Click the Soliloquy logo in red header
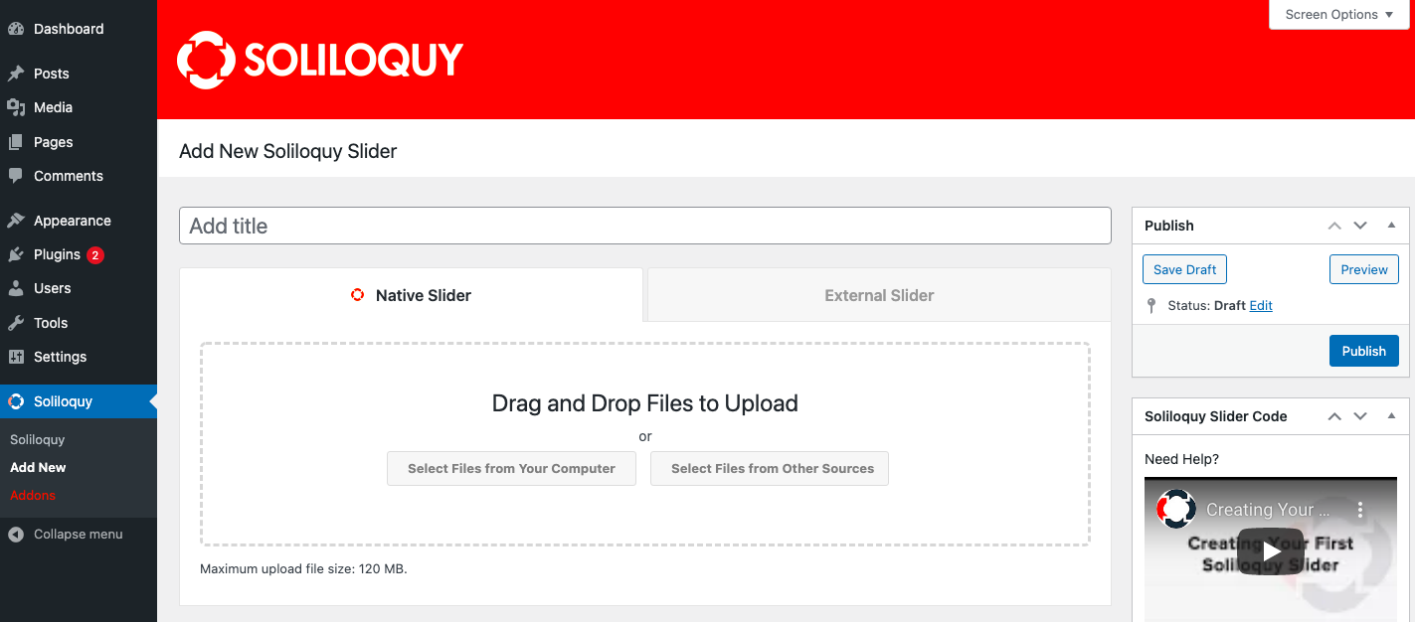The image size is (1415, 622). [320, 60]
